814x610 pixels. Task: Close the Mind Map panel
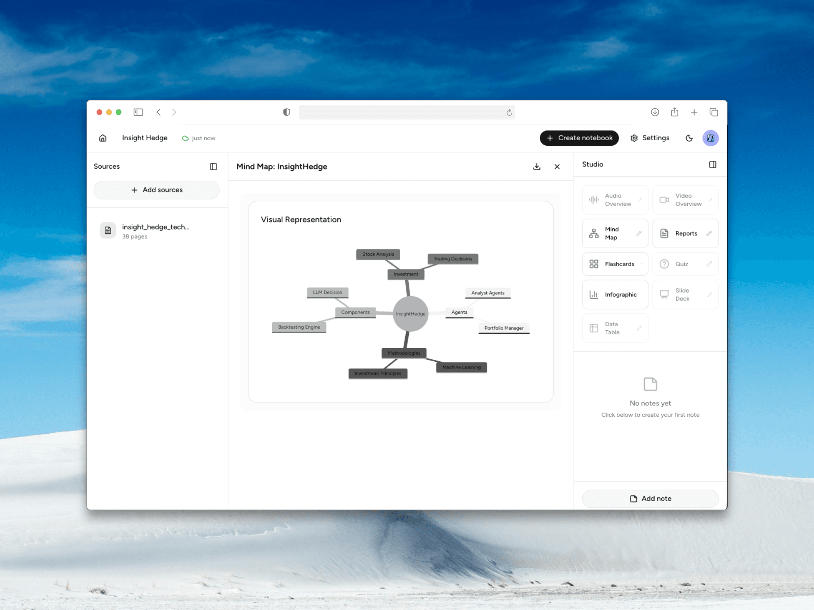(x=557, y=167)
